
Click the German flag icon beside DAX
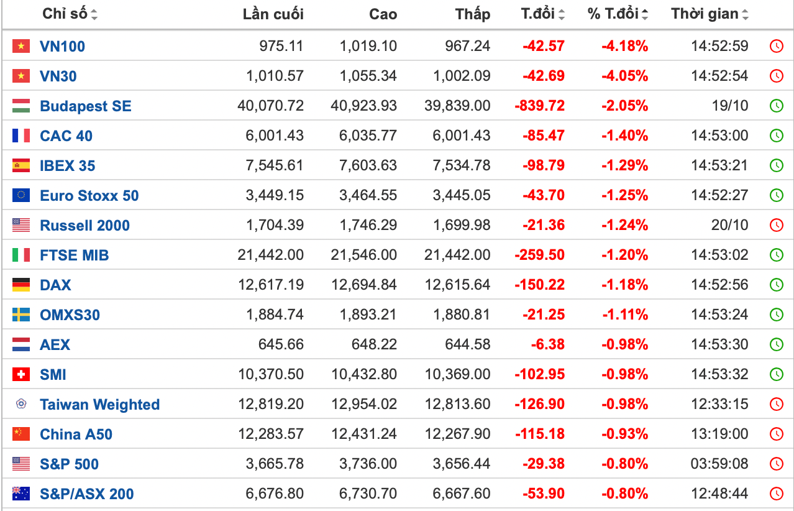point(21,285)
